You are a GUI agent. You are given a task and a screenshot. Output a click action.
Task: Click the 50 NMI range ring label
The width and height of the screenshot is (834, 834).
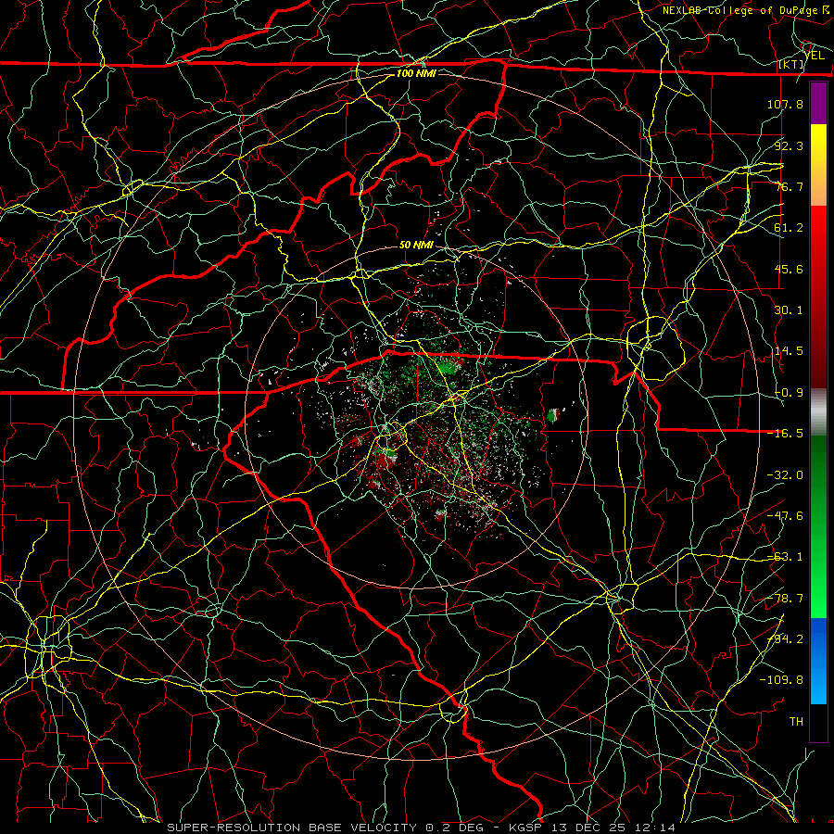(416, 246)
